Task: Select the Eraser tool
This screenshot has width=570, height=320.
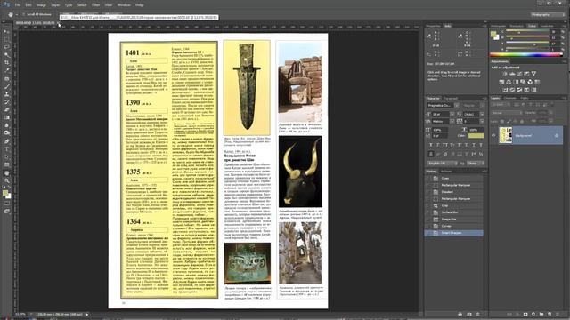Action: tap(6, 109)
